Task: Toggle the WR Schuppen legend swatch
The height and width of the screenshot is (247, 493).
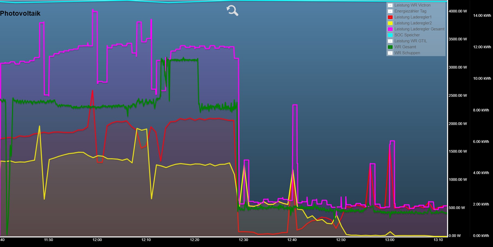Action: [x=390, y=53]
